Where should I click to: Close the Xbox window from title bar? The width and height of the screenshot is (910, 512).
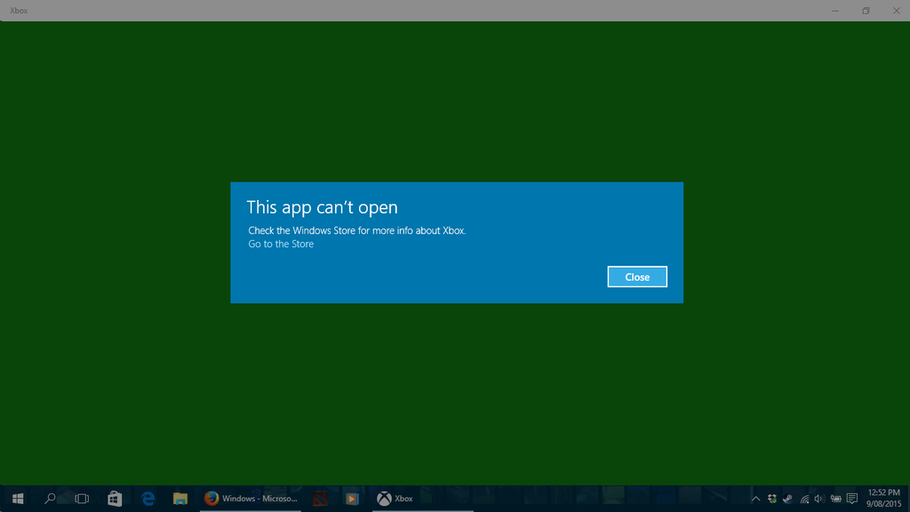pos(896,11)
